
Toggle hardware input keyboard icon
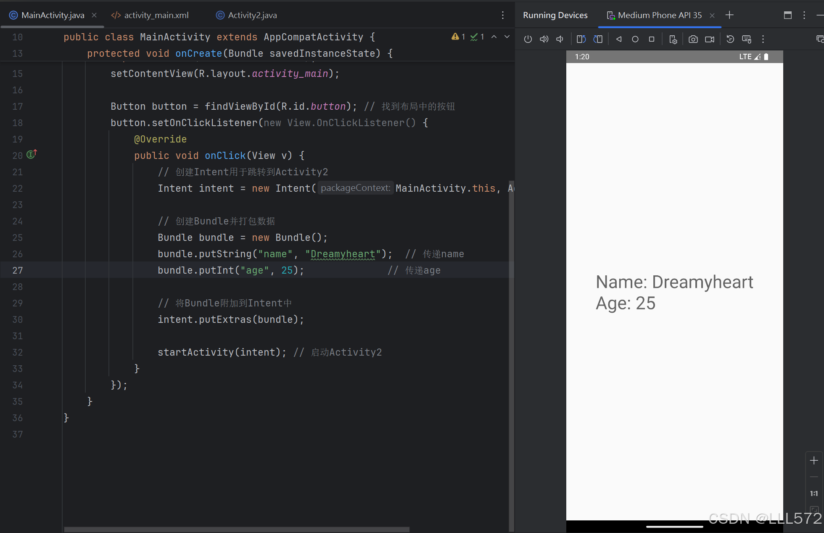[747, 39]
